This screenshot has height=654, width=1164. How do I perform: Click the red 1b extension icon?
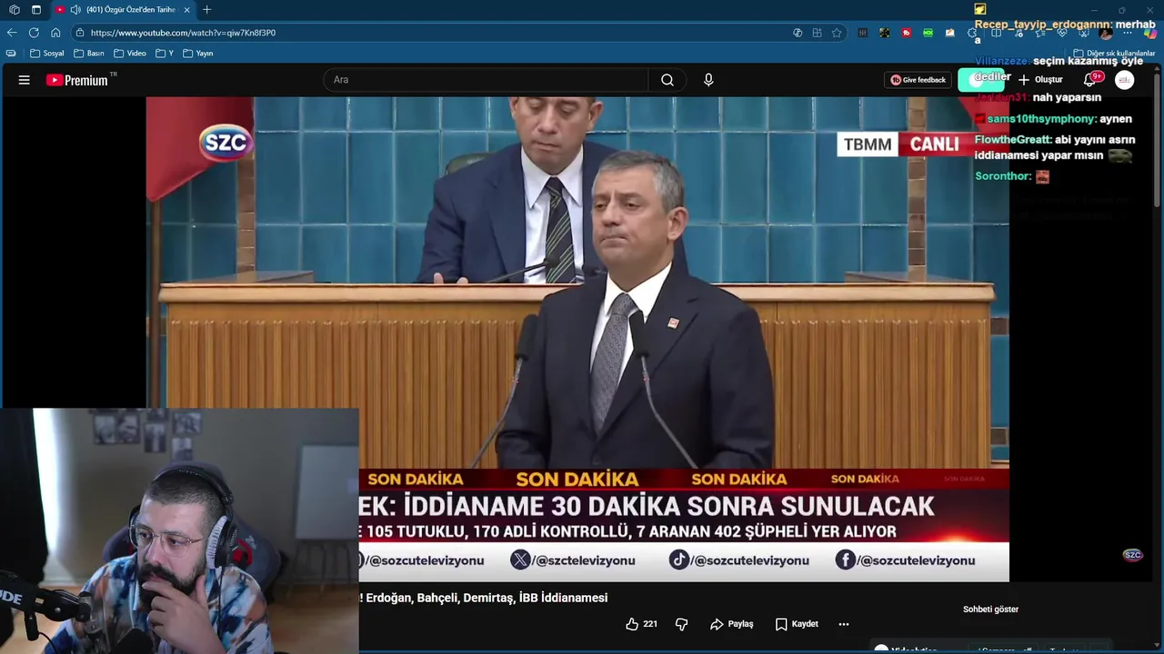point(907,33)
